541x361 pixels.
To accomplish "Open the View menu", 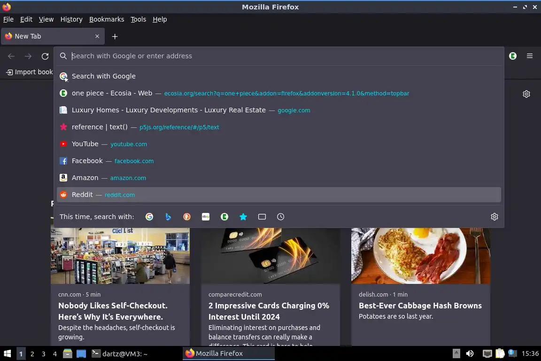I will [46, 19].
